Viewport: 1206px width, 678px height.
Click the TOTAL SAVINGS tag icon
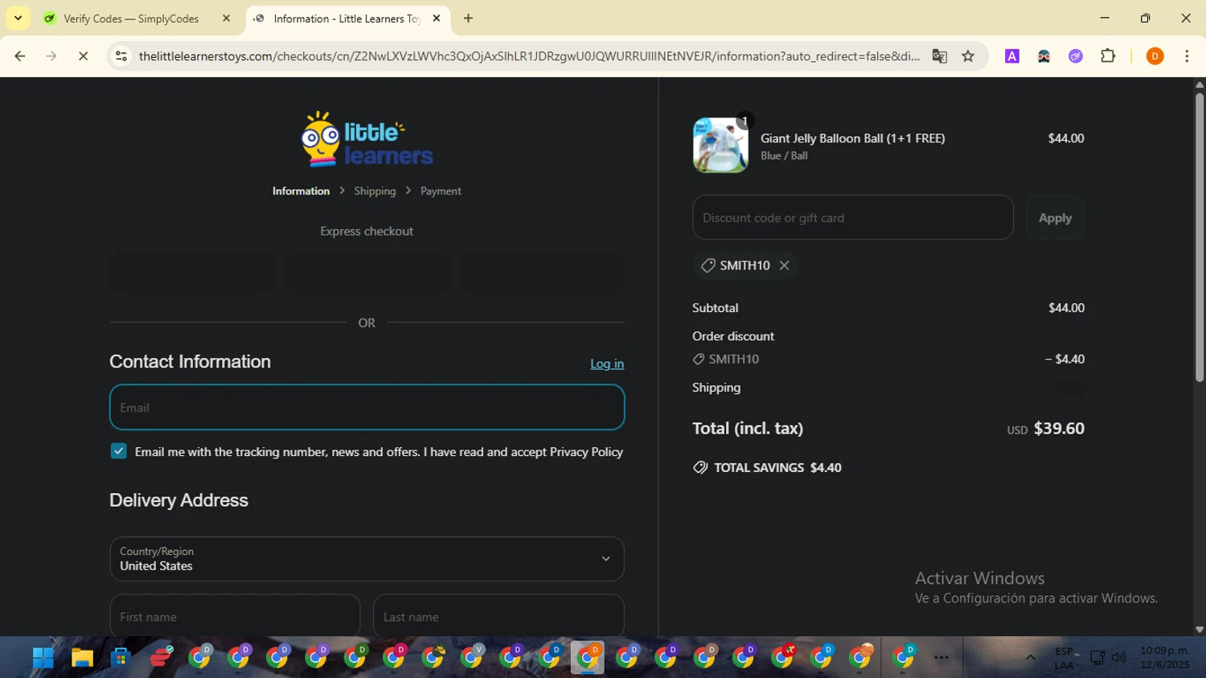coord(700,467)
